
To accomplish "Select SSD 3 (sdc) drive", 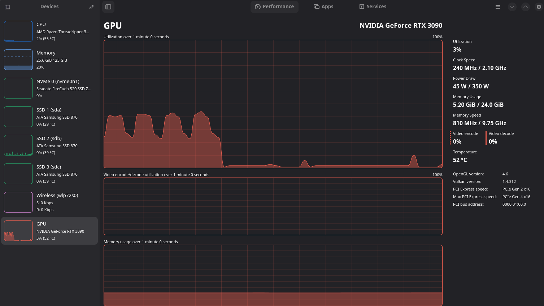I will coord(49,174).
